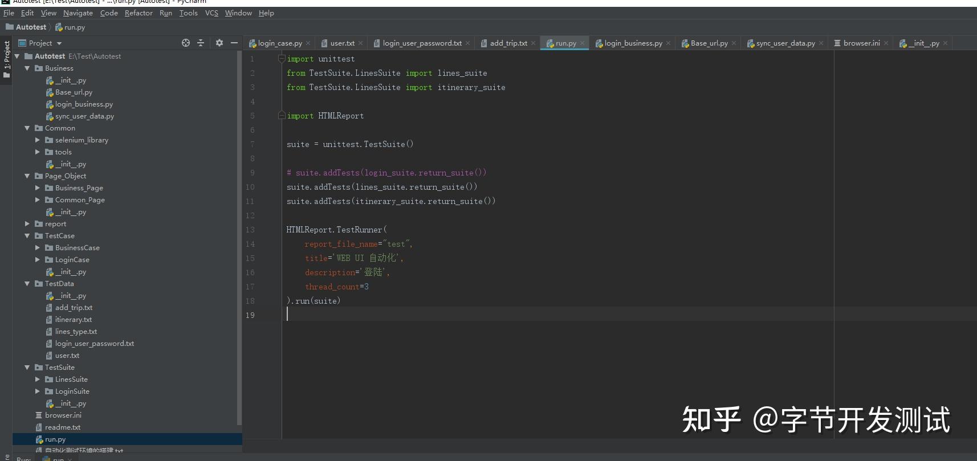Close the user.txt editor tab
Viewport: 977px width, 461px height.
(361, 43)
